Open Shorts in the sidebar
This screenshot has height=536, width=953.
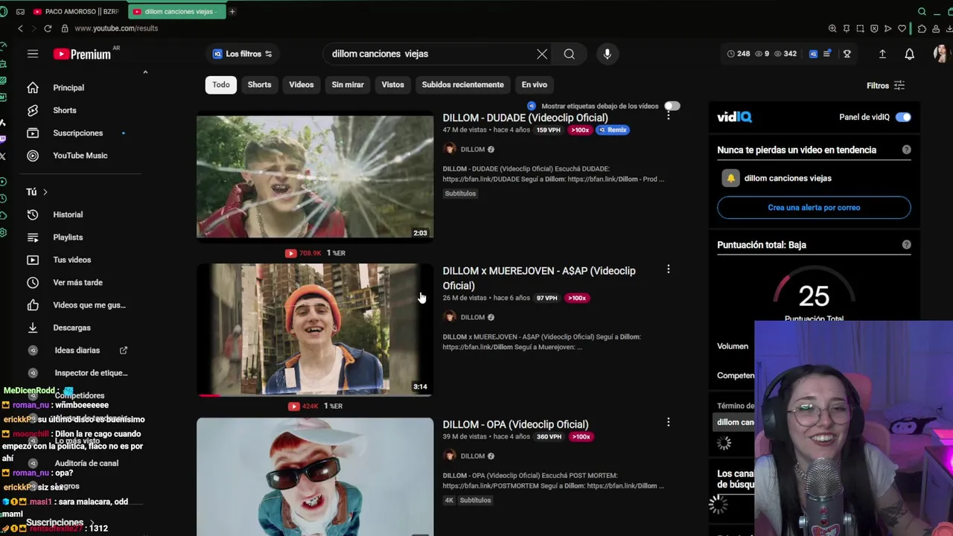pyautogui.click(x=64, y=110)
